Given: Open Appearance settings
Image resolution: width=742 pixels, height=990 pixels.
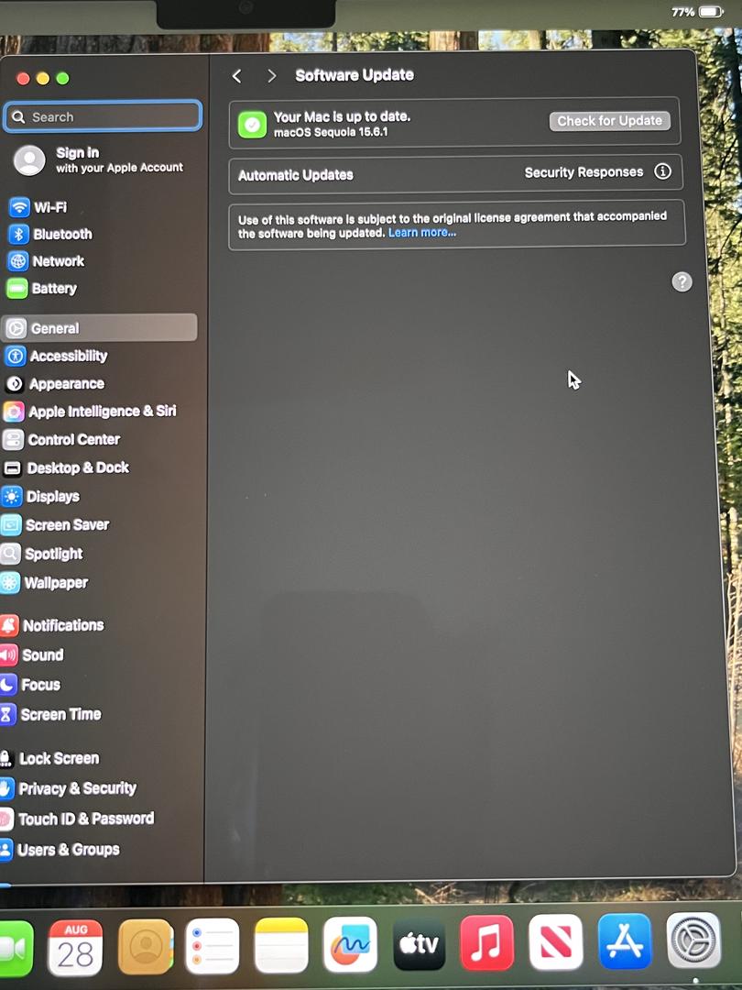Looking at the screenshot, I should click(54, 384).
